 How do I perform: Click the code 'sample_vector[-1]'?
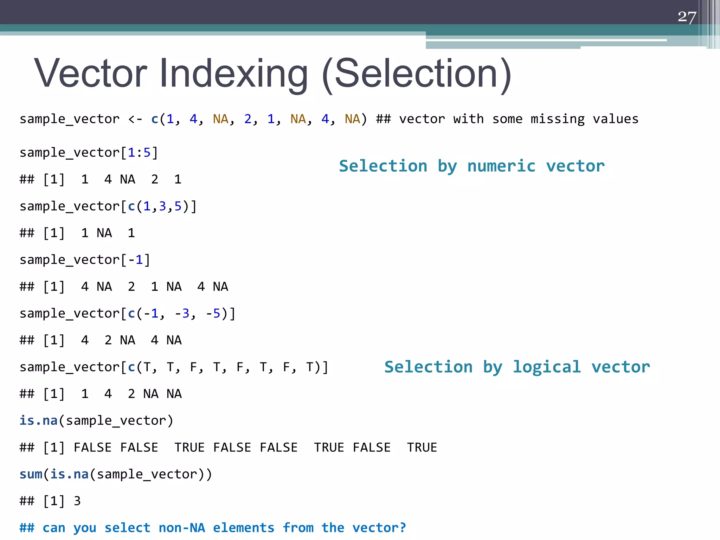tap(85, 260)
